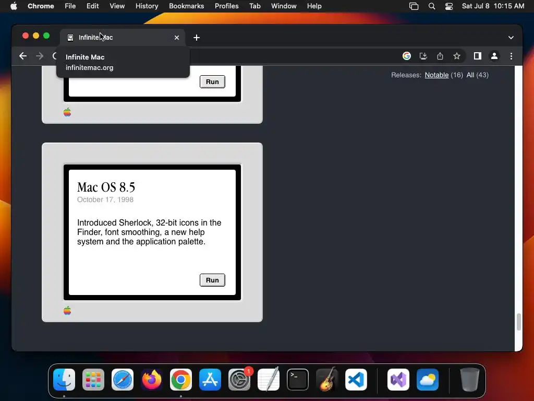This screenshot has width=534, height=401.
Task: Click the Apple logo under the upper card
Action: 67,112
